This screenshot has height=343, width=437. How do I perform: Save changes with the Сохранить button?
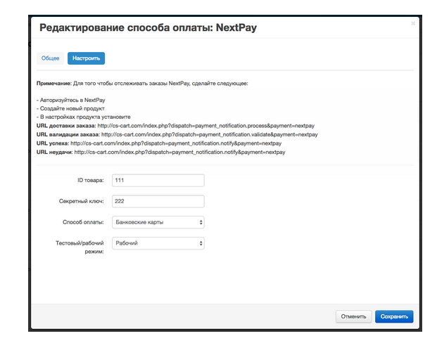point(394,316)
